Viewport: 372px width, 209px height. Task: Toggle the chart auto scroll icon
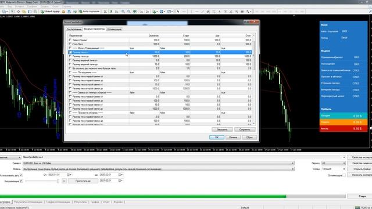click(142, 12)
